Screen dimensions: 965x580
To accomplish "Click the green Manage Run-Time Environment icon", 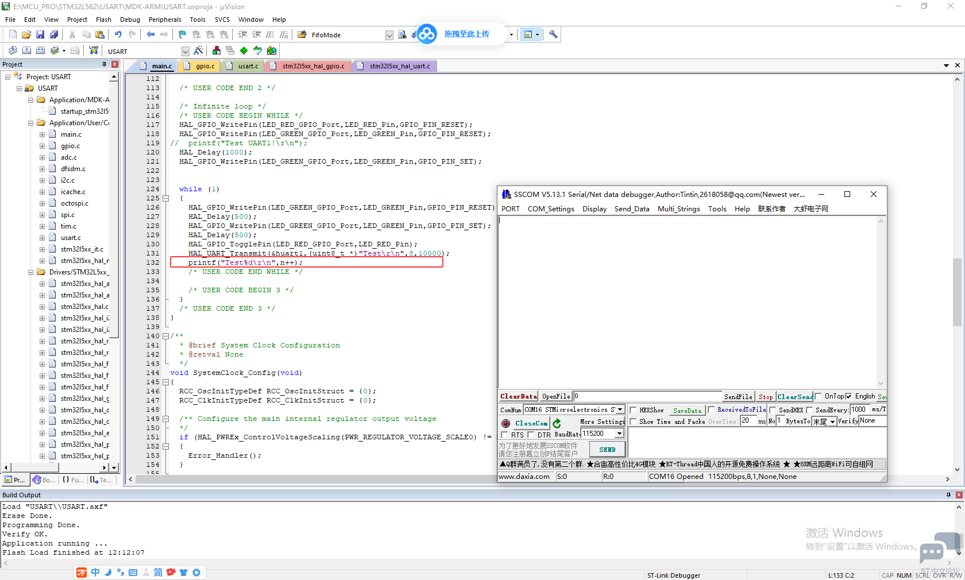I will click(x=244, y=51).
